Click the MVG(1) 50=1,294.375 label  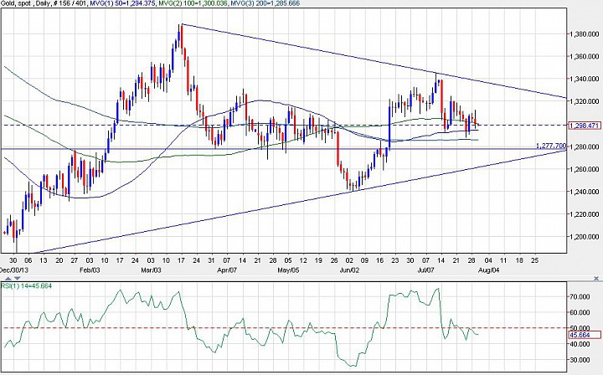point(122,3)
